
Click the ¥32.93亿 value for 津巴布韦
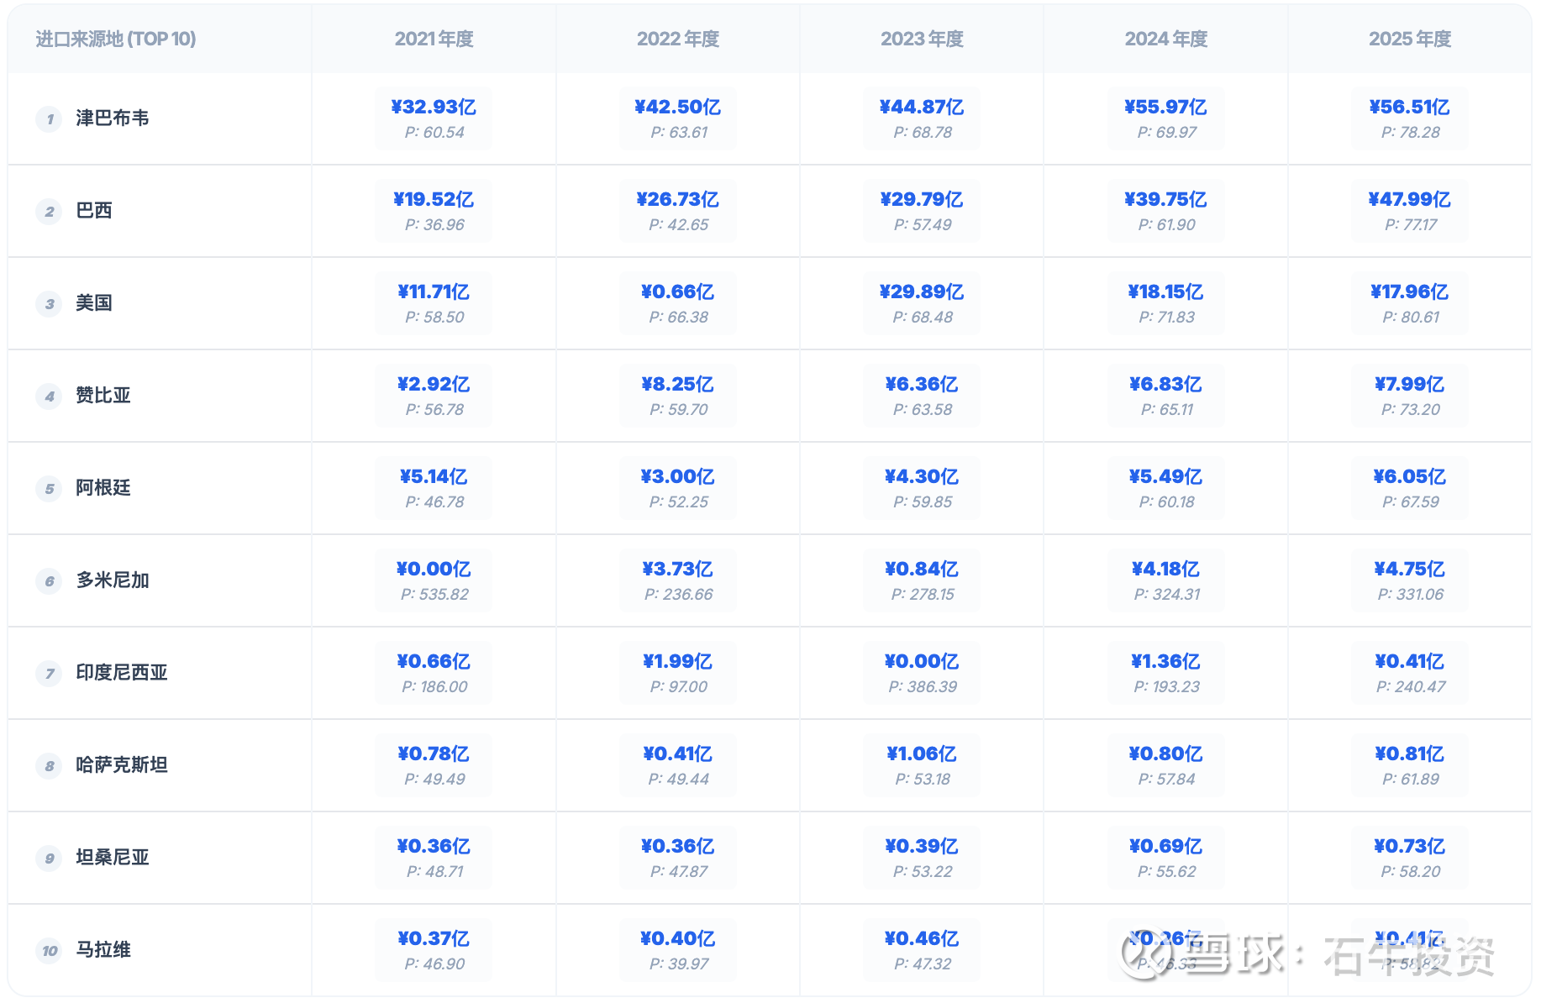[434, 108]
